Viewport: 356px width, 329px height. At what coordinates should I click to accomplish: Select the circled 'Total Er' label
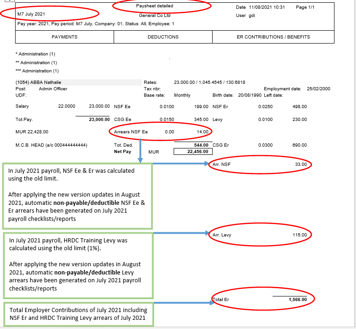tap(222, 300)
